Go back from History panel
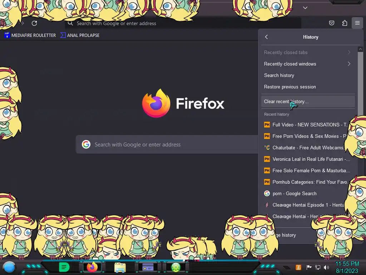366x275 pixels. point(267,37)
